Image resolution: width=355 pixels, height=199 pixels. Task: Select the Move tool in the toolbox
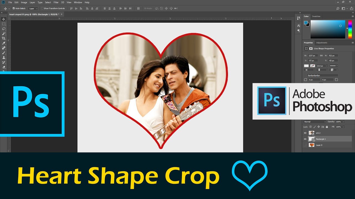(x=4, y=19)
